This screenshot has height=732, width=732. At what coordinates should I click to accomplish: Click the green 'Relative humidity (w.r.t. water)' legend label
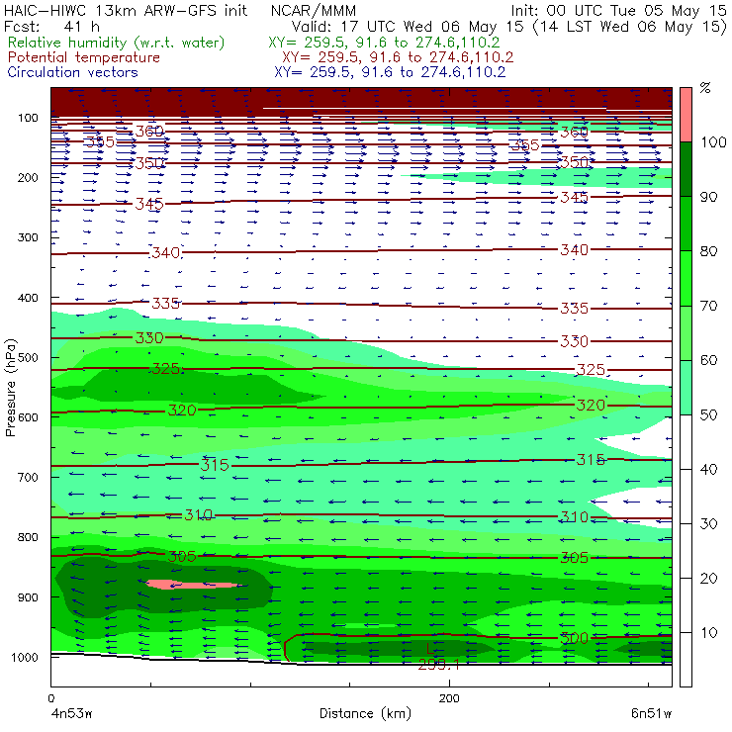point(117,43)
